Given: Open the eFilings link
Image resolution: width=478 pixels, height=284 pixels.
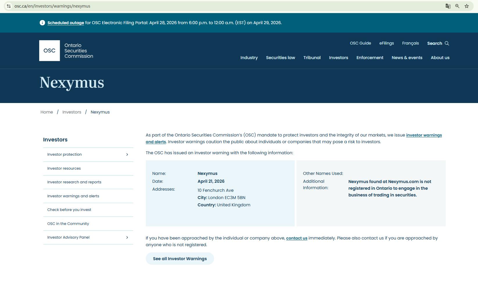Looking at the screenshot, I should pyautogui.click(x=387, y=43).
